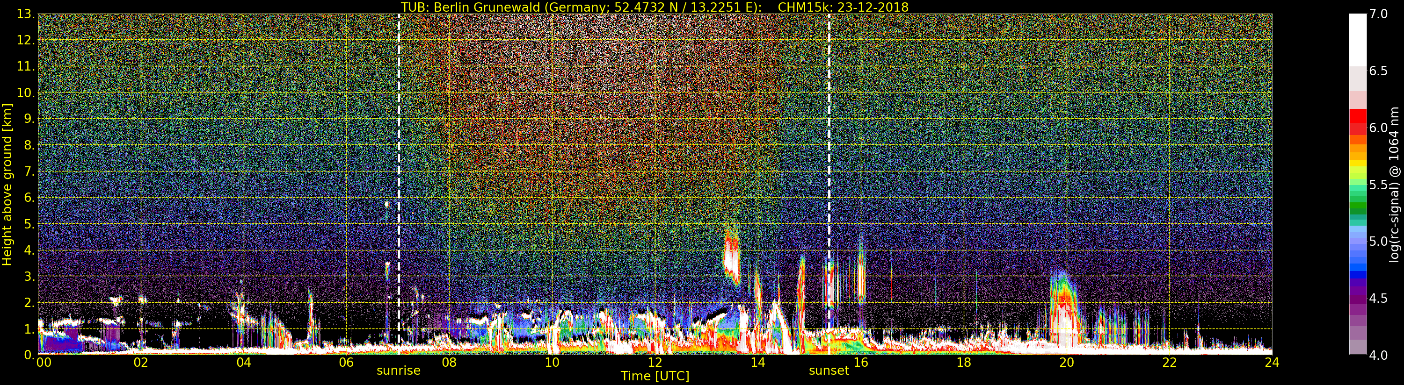Screen dimensions: 1404x385
Task: Select the 20 tick on the time axis
Action: (1066, 363)
